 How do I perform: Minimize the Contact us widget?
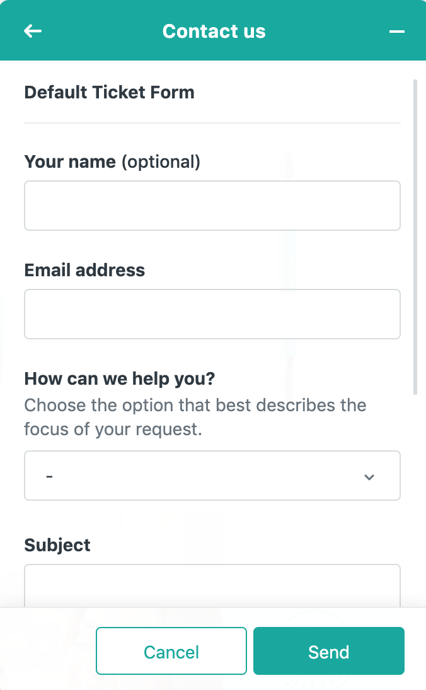396,31
